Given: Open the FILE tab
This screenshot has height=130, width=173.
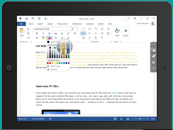Looking at the screenshot, I should [21, 24].
